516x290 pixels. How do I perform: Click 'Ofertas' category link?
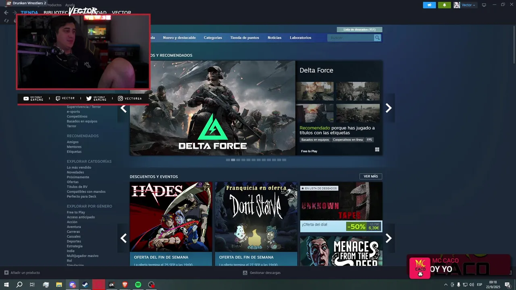(73, 182)
